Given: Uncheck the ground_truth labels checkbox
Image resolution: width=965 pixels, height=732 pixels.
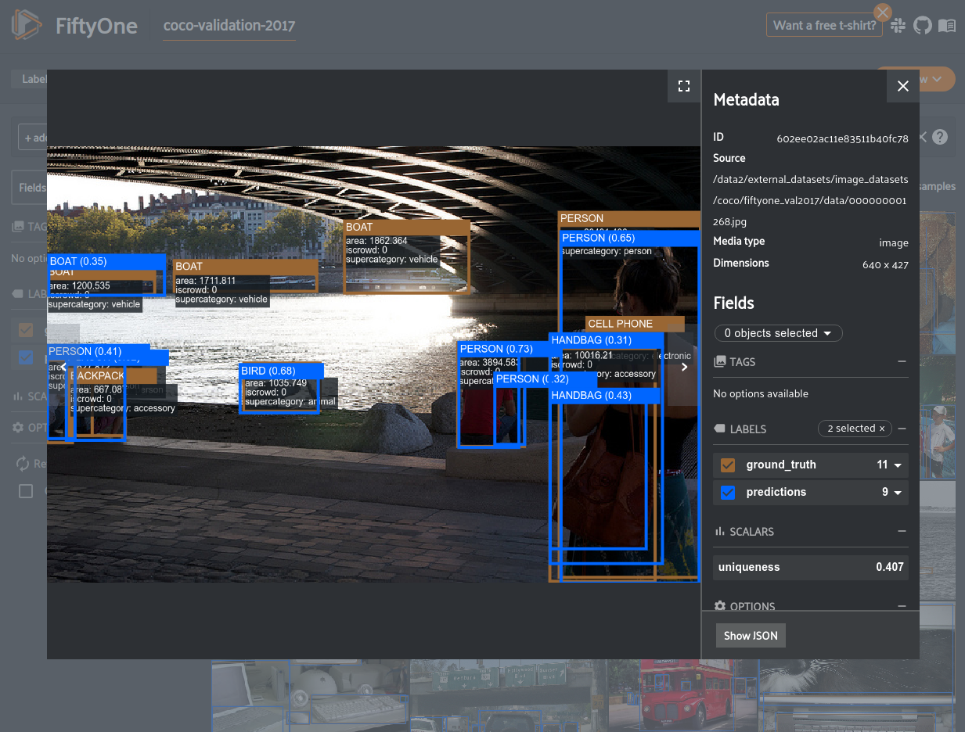Looking at the screenshot, I should tap(728, 465).
